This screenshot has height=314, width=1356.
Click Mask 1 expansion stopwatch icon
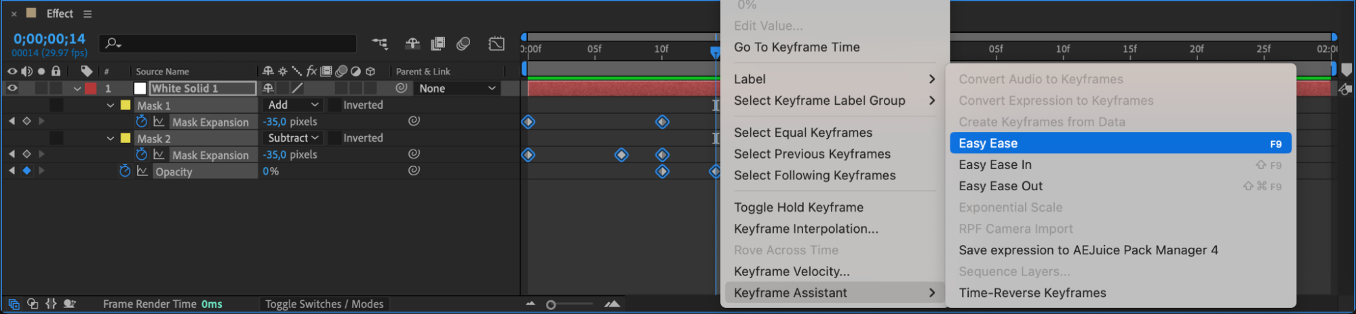141,122
